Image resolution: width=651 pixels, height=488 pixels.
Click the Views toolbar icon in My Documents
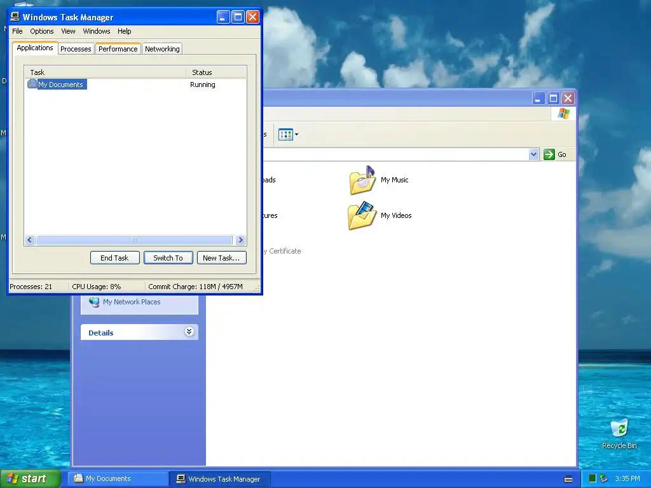pos(285,135)
